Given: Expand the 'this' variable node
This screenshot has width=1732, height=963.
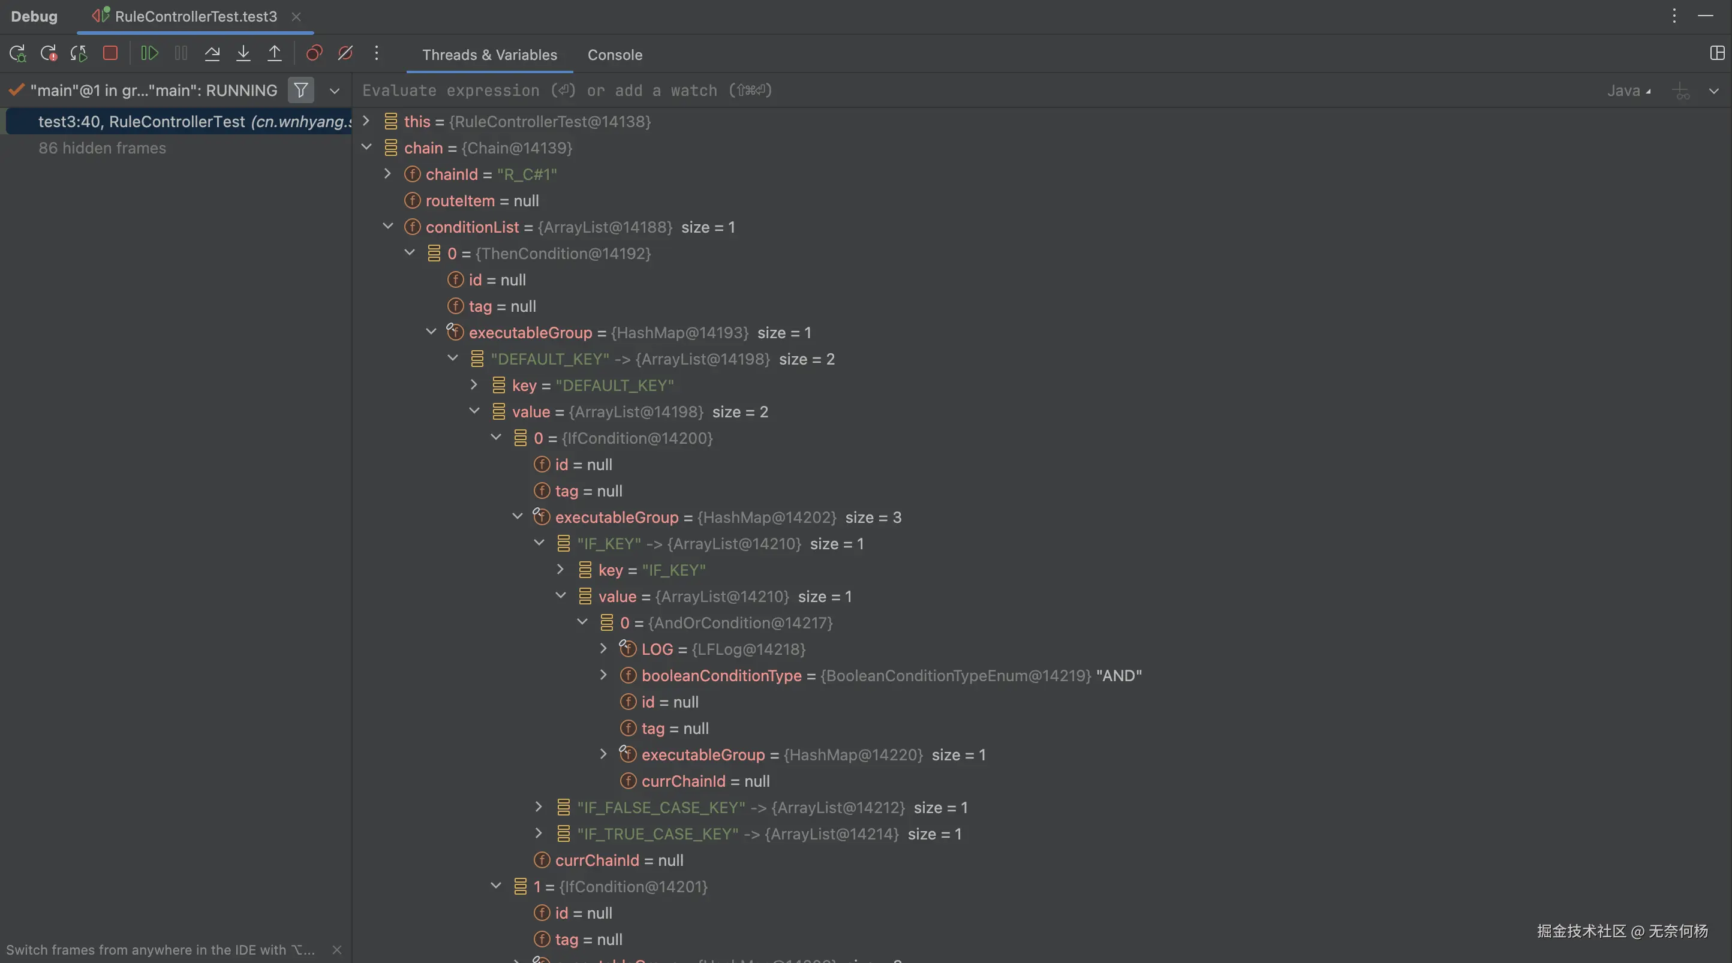Looking at the screenshot, I should [366, 121].
